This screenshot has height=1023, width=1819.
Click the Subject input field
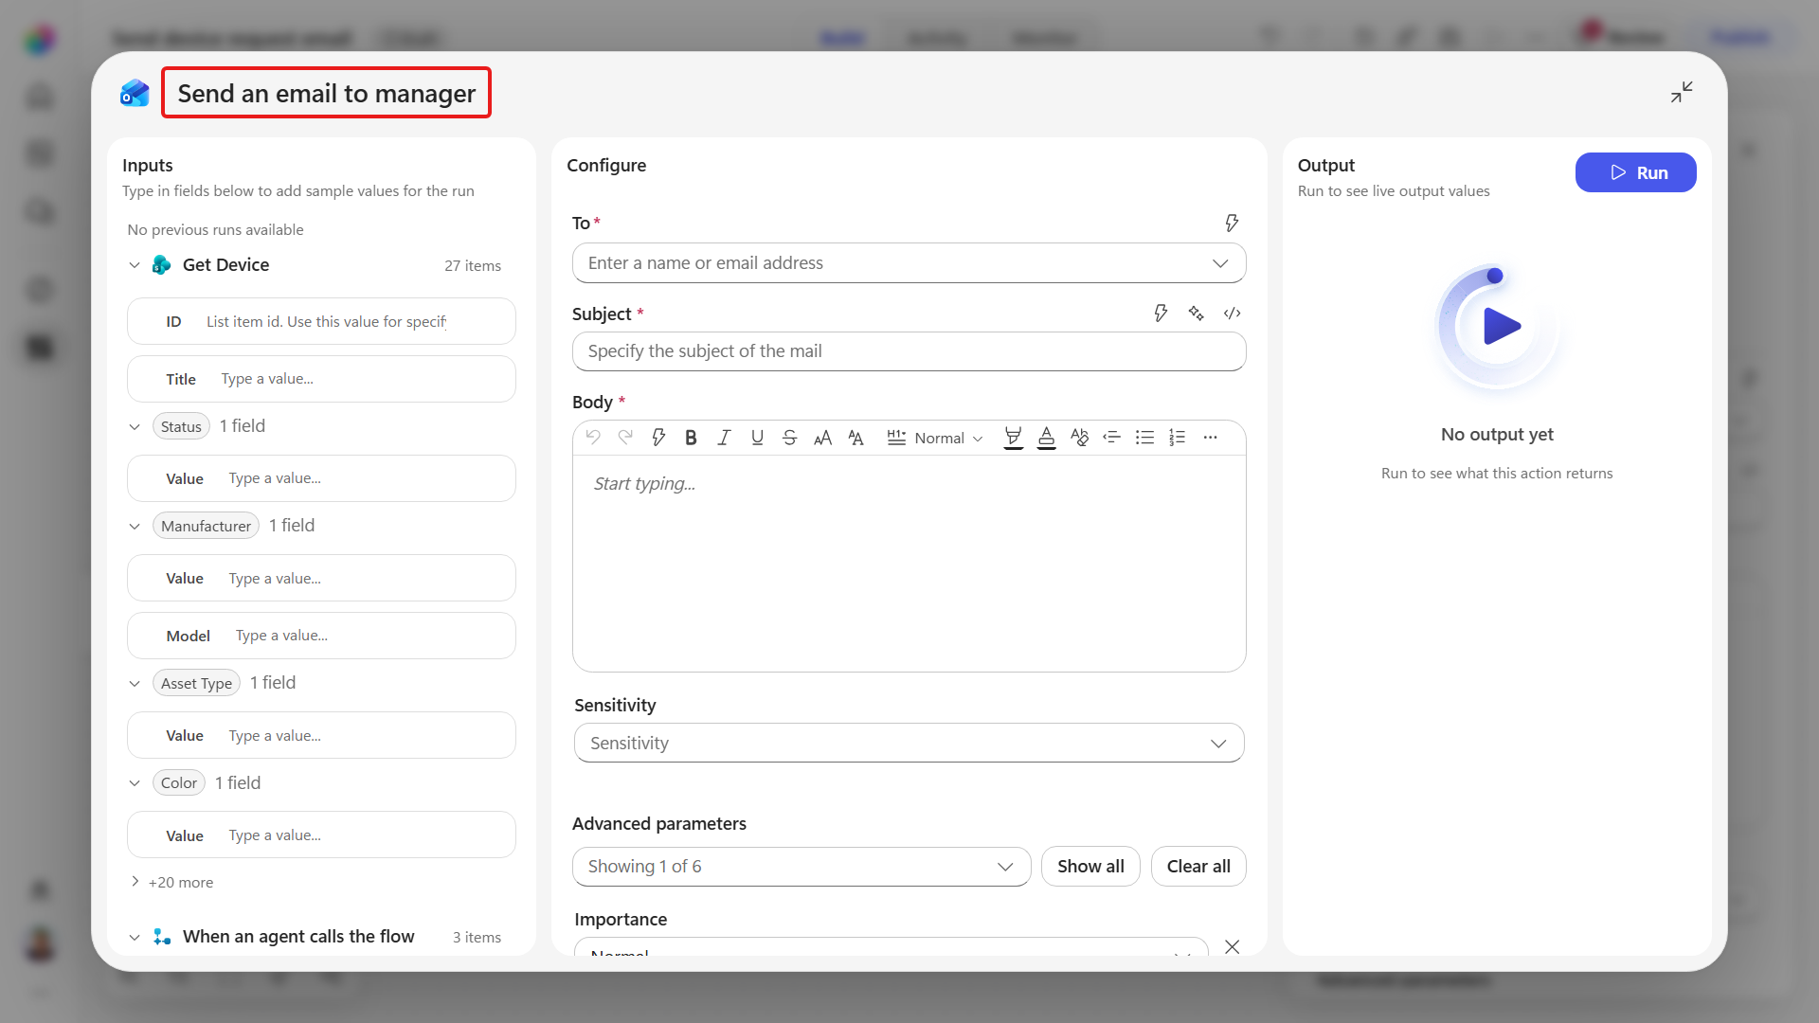tap(909, 351)
